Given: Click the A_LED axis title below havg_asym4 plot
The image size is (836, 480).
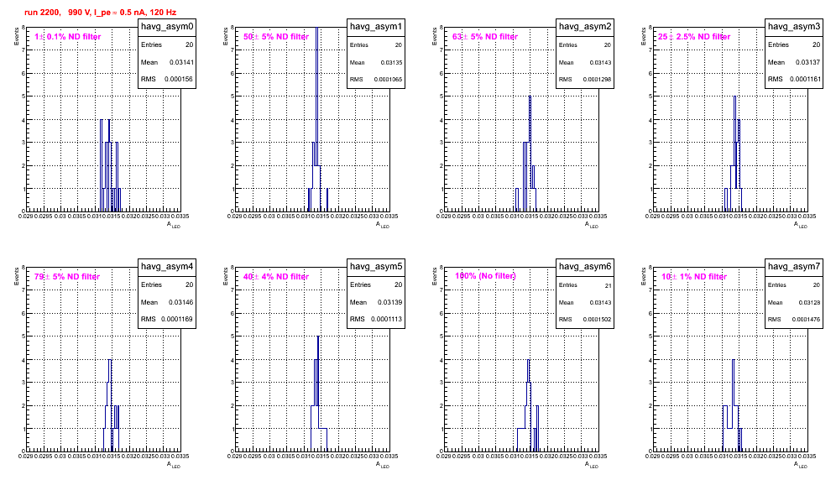Looking at the screenshot, I should tap(174, 465).
